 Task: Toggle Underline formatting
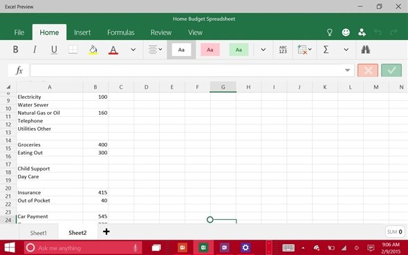point(54,49)
